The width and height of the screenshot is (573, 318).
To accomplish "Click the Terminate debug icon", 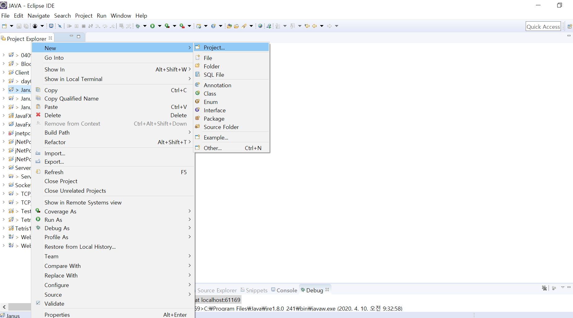I will pos(83,26).
